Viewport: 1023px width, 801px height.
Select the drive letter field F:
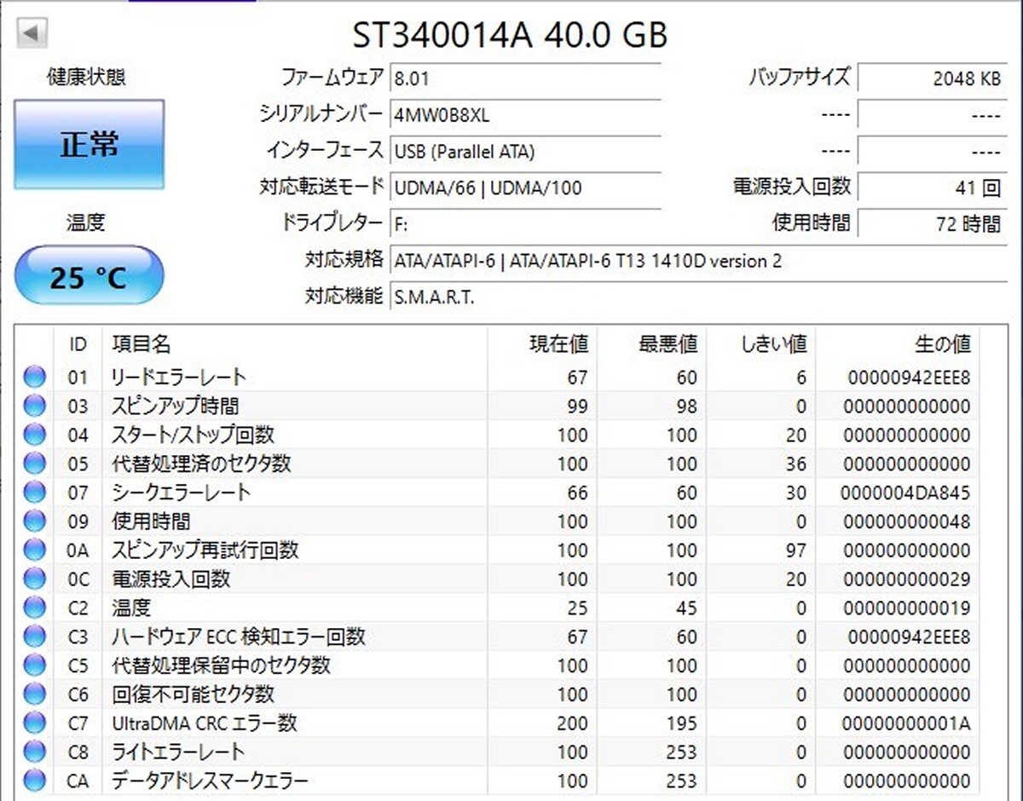525,224
